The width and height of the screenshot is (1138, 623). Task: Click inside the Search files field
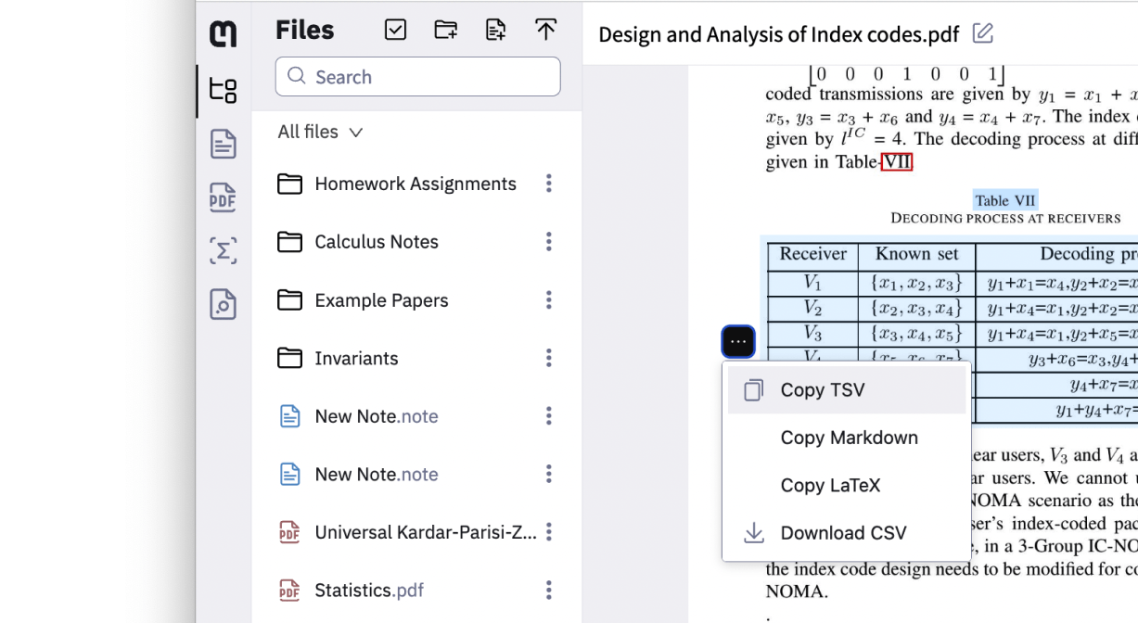(417, 76)
